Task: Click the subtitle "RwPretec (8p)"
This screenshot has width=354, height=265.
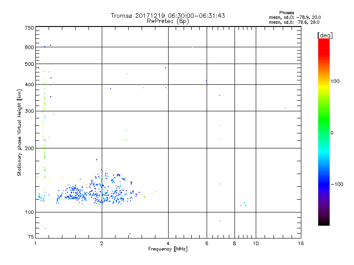Action: (168, 21)
